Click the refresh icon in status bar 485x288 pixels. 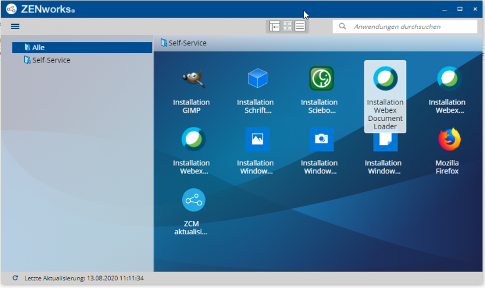coord(15,278)
